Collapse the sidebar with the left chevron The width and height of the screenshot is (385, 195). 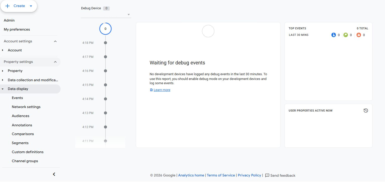(54, 174)
